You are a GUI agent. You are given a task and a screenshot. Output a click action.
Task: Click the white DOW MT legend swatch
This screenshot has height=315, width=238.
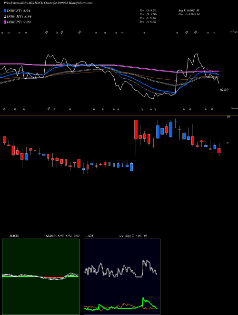pos(5,16)
